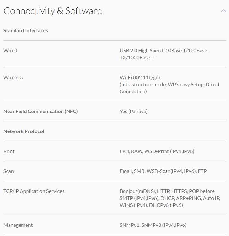Image resolution: width=229 pixels, height=236 pixels.
Task: Select the Email, SMB, WSD-Scan value
Action: [163, 171]
